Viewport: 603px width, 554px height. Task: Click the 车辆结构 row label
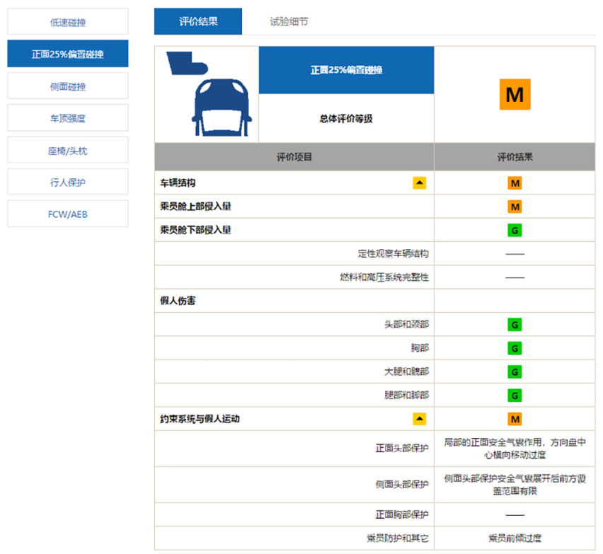point(178,183)
